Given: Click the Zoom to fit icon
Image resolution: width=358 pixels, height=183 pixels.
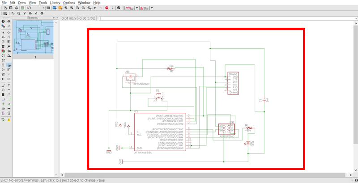Looking at the screenshot, I should (x=66, y=8).
